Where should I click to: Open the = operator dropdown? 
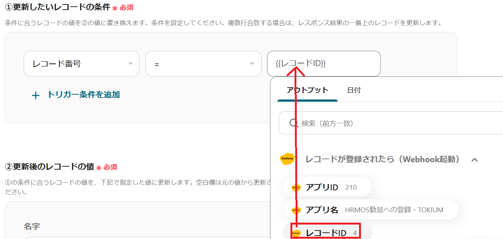[x=203, y=64]
